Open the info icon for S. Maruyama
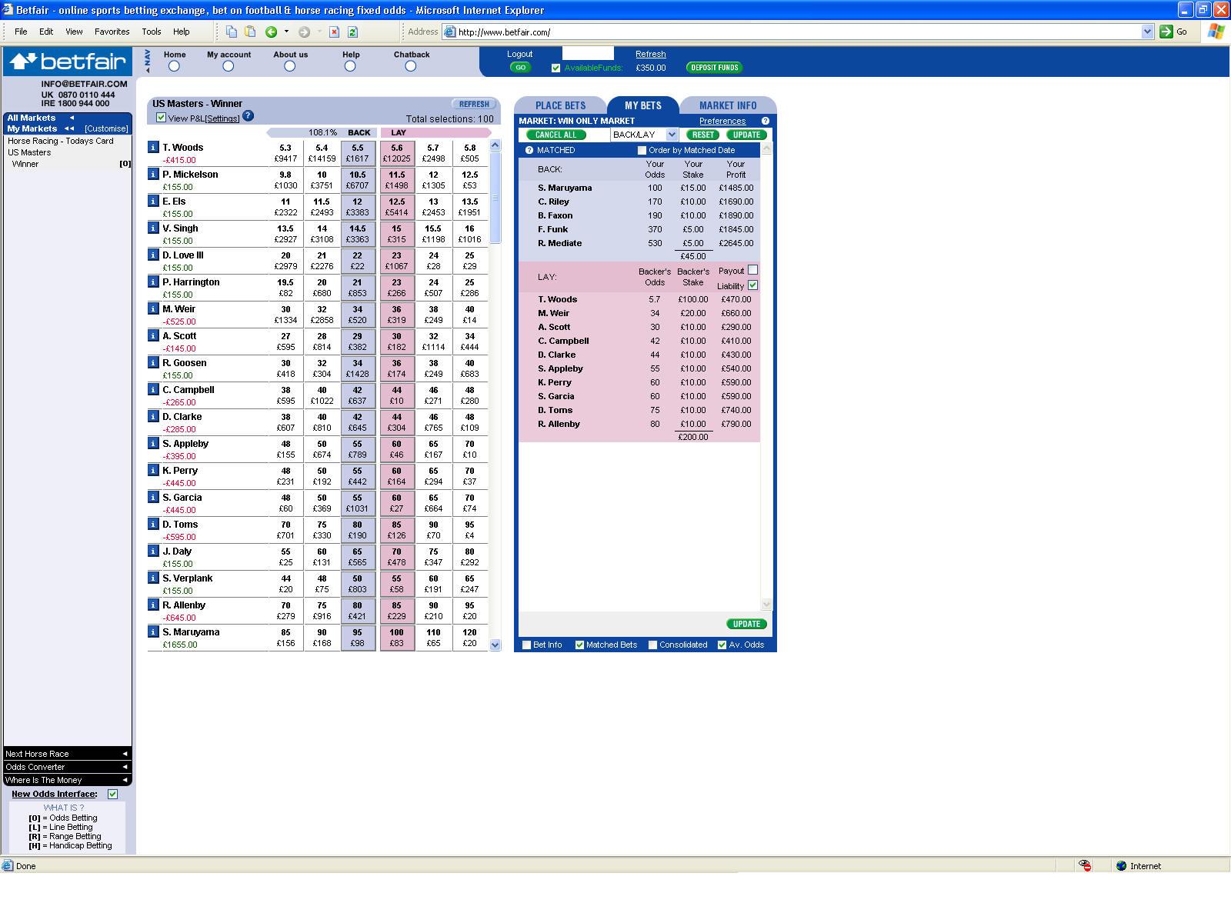This screenshot has height=923, width=1231. 153,632
